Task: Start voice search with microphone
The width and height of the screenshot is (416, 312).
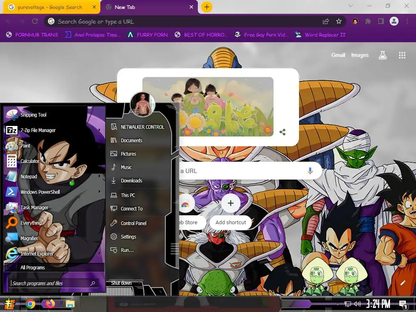Action: (x=310, y=171)
